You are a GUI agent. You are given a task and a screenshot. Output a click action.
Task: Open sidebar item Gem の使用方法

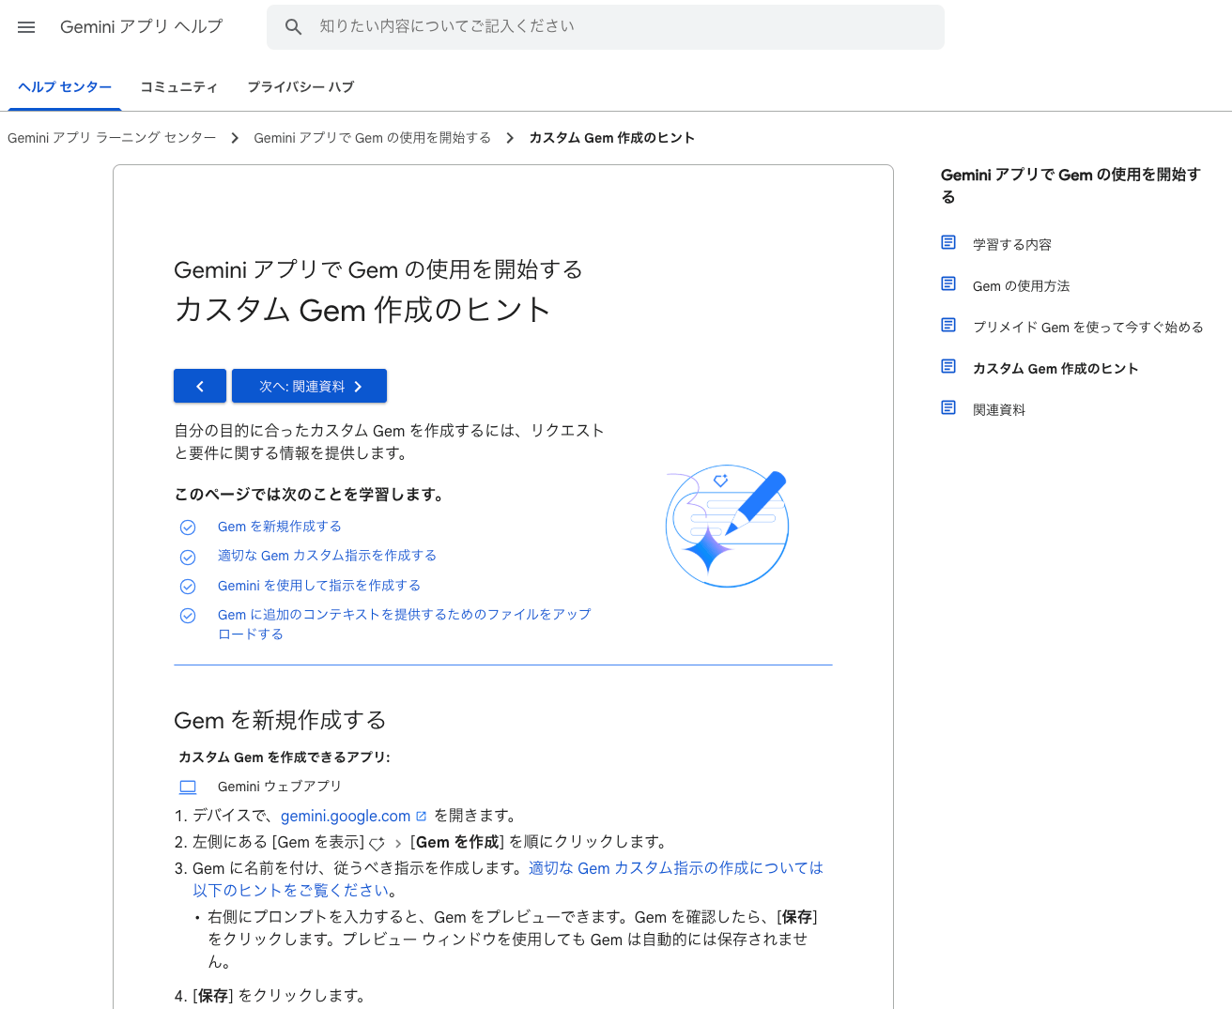1022,285
